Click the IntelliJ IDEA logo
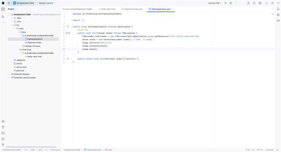 [3, 3]
